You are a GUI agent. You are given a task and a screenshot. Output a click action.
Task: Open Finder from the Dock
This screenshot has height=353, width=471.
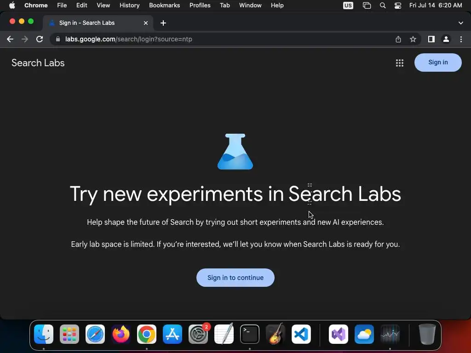44,334
